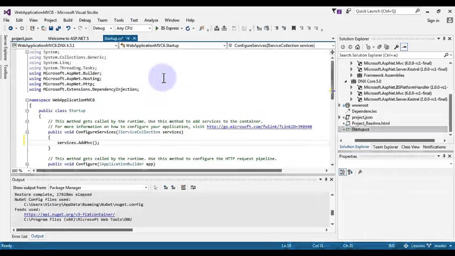Click Clear All icon in Output toolbar
Viewport: 455px width, 256px height.
(x=183, y=187)
